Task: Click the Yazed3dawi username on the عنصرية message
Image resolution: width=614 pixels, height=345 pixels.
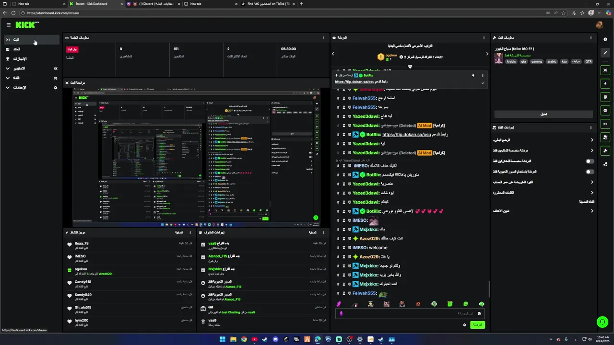Action: (x=366, y=184)
